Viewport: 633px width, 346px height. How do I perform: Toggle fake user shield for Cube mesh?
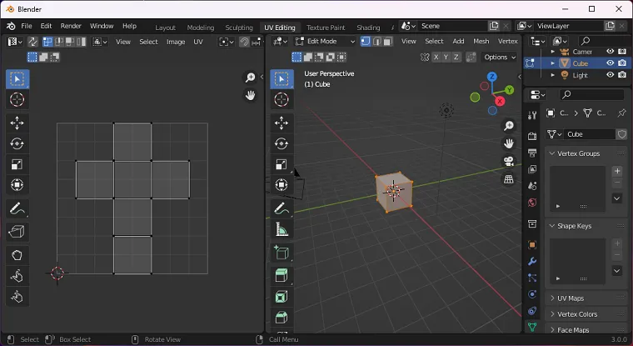(x=621, y=134)
